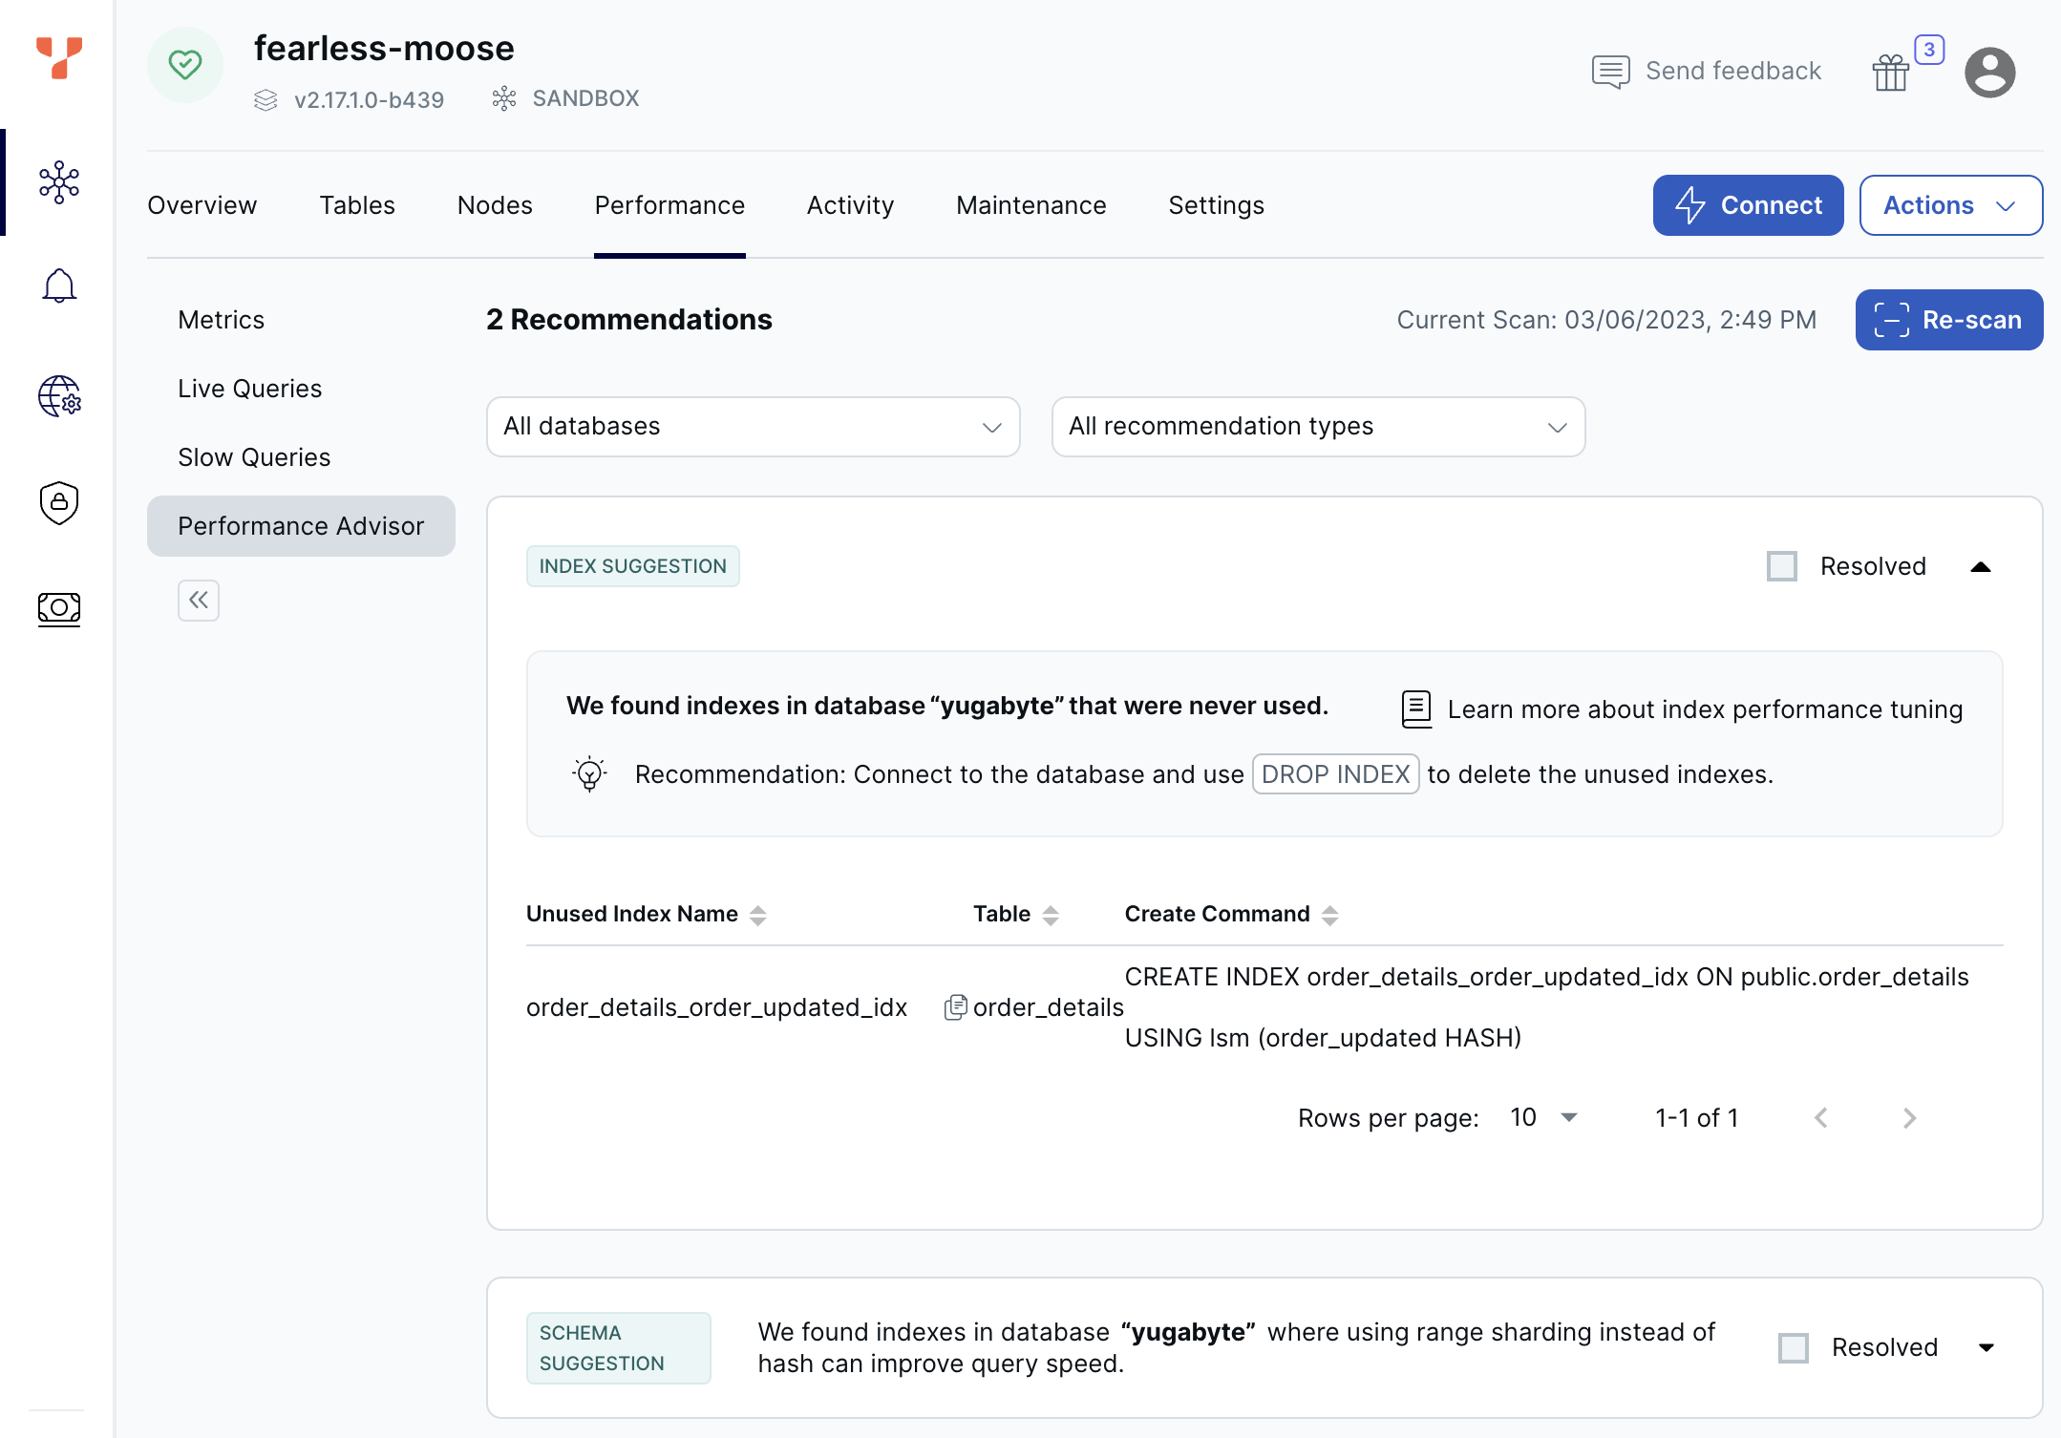Open the user profile avatar menu
Image resolution: width=2061 pixels, height=1438 pixels.
tap(1990, 71)
